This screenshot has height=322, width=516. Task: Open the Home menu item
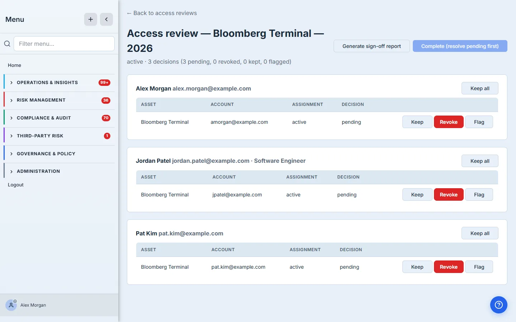tap(14, 65)
